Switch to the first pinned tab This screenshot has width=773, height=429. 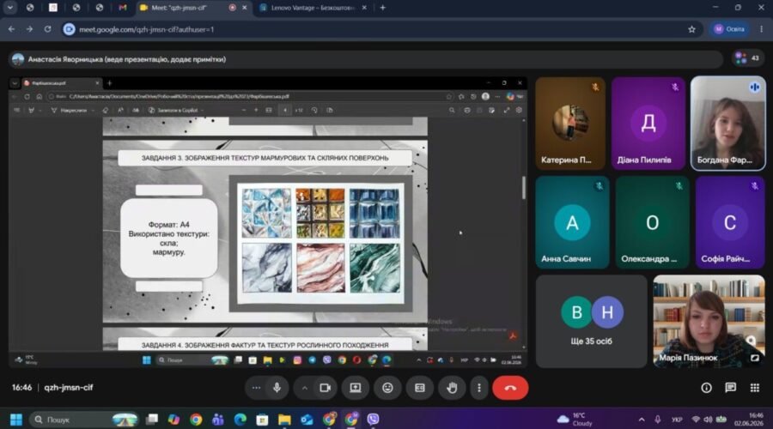30,8
